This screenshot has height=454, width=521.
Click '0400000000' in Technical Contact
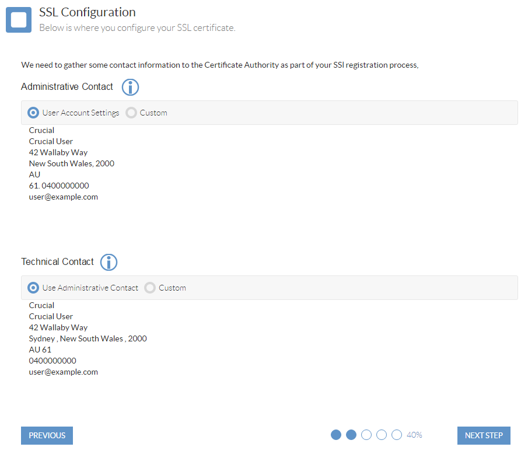(53, 361)
